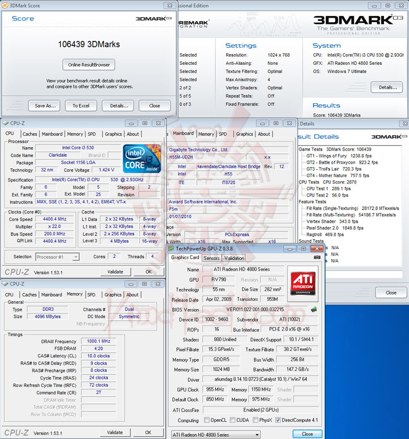Click the BIOS Version field in GPU-Z
Screen dimensions: 409x439
[255, 310]
